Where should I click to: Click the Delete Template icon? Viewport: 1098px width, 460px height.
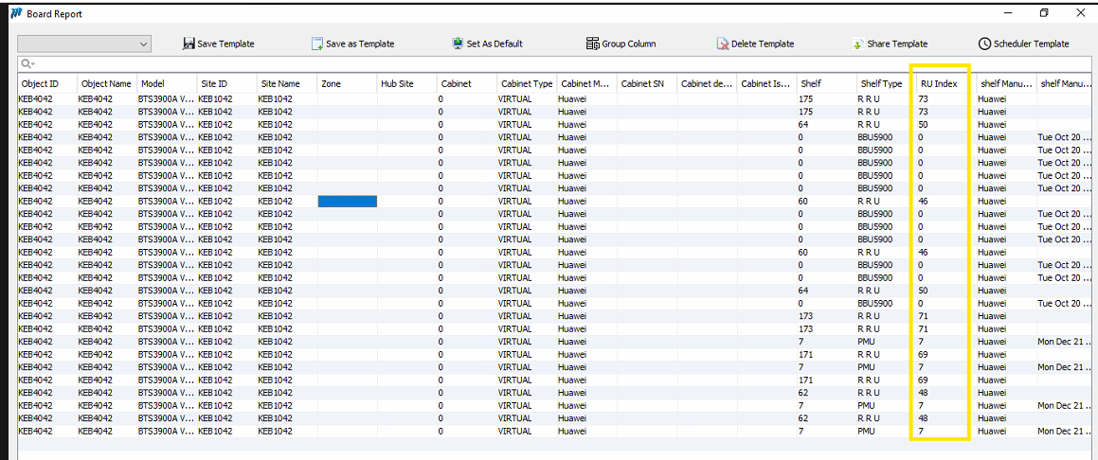pos(723,44)
